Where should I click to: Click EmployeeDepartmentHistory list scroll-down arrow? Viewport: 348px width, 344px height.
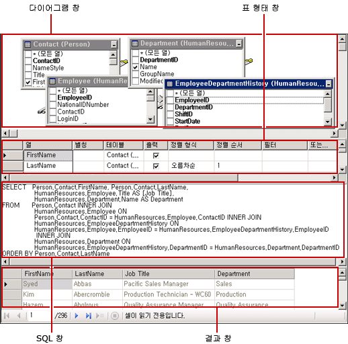[x=328, y=122]
